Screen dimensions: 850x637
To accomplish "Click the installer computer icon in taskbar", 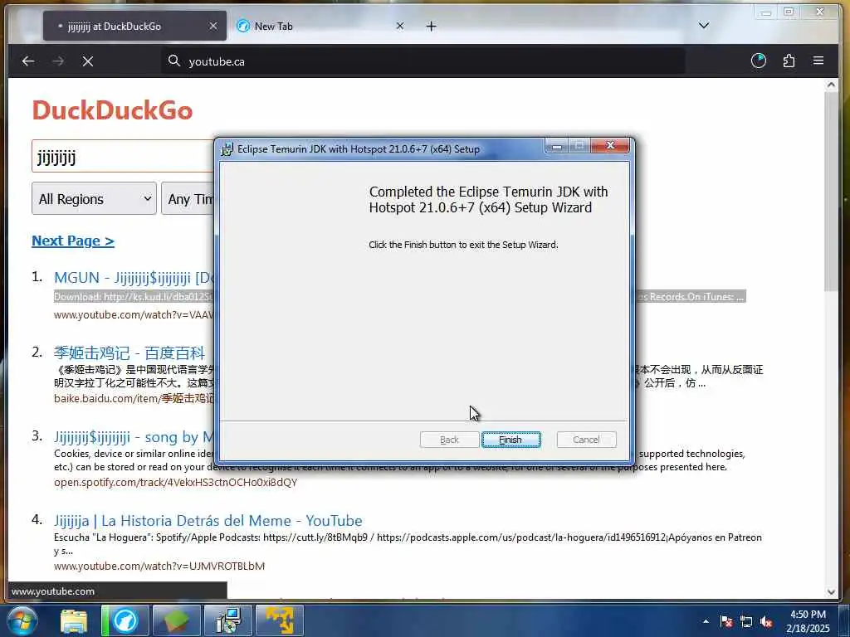I will click(x=228, y=620).
